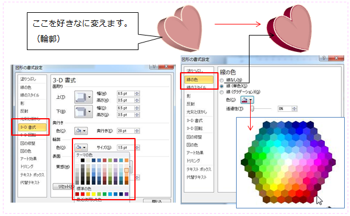Select 図の修整 in 線の色 dialog sidebar
Screen dimensions: 350x216
(x=194, y=137)
